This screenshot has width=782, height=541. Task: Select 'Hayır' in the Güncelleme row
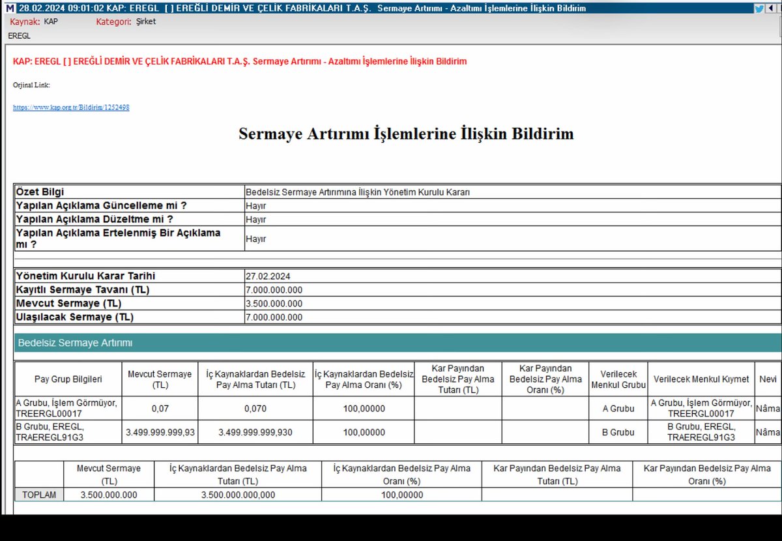(256, 206)
